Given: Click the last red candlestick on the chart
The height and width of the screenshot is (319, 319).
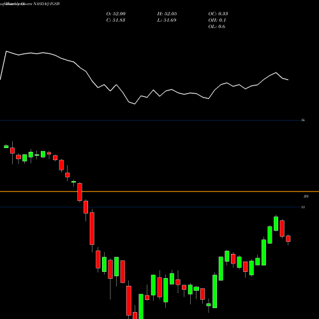Looking at the screenshot, I should point(288,239).
